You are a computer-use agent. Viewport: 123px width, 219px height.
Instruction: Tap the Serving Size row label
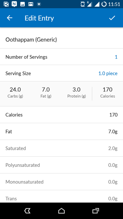[x=18, y=74]
